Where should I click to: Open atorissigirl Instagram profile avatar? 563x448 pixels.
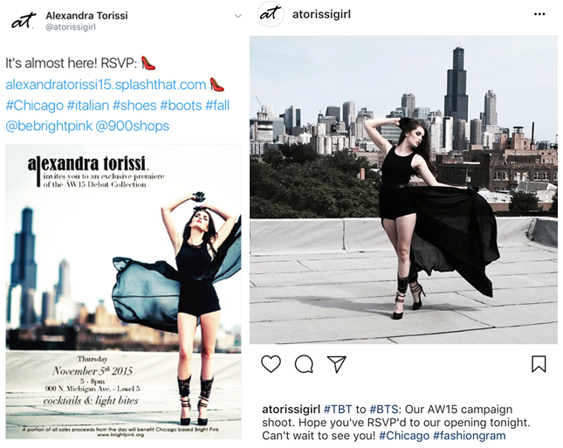[271, 14]
